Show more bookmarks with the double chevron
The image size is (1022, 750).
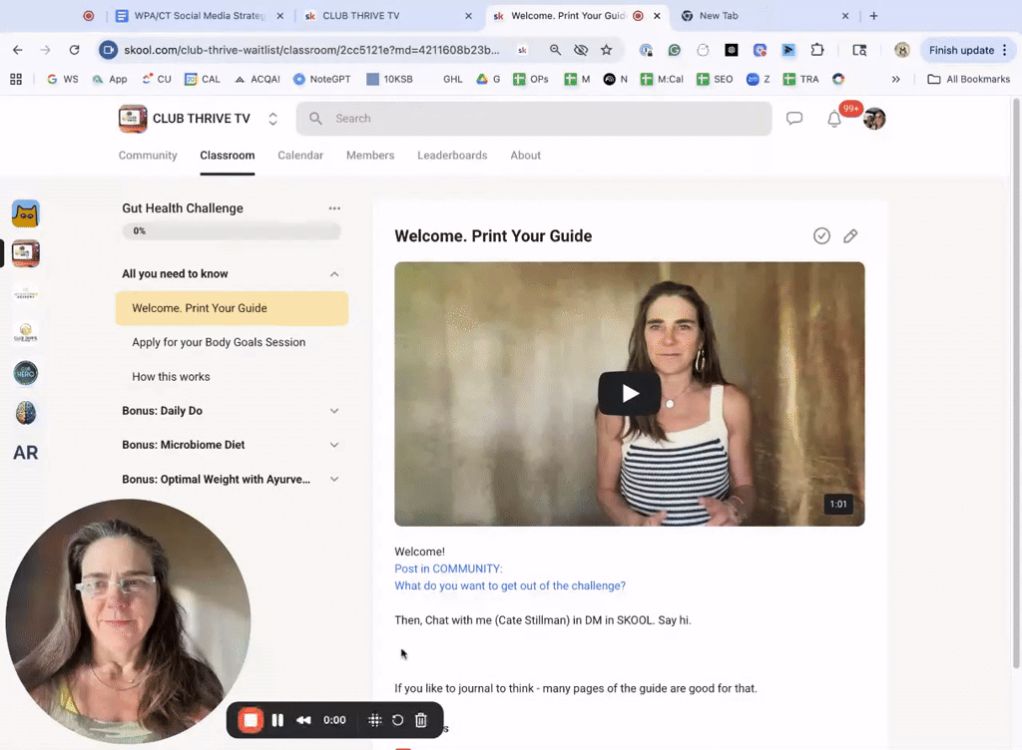tap(895, 79)
